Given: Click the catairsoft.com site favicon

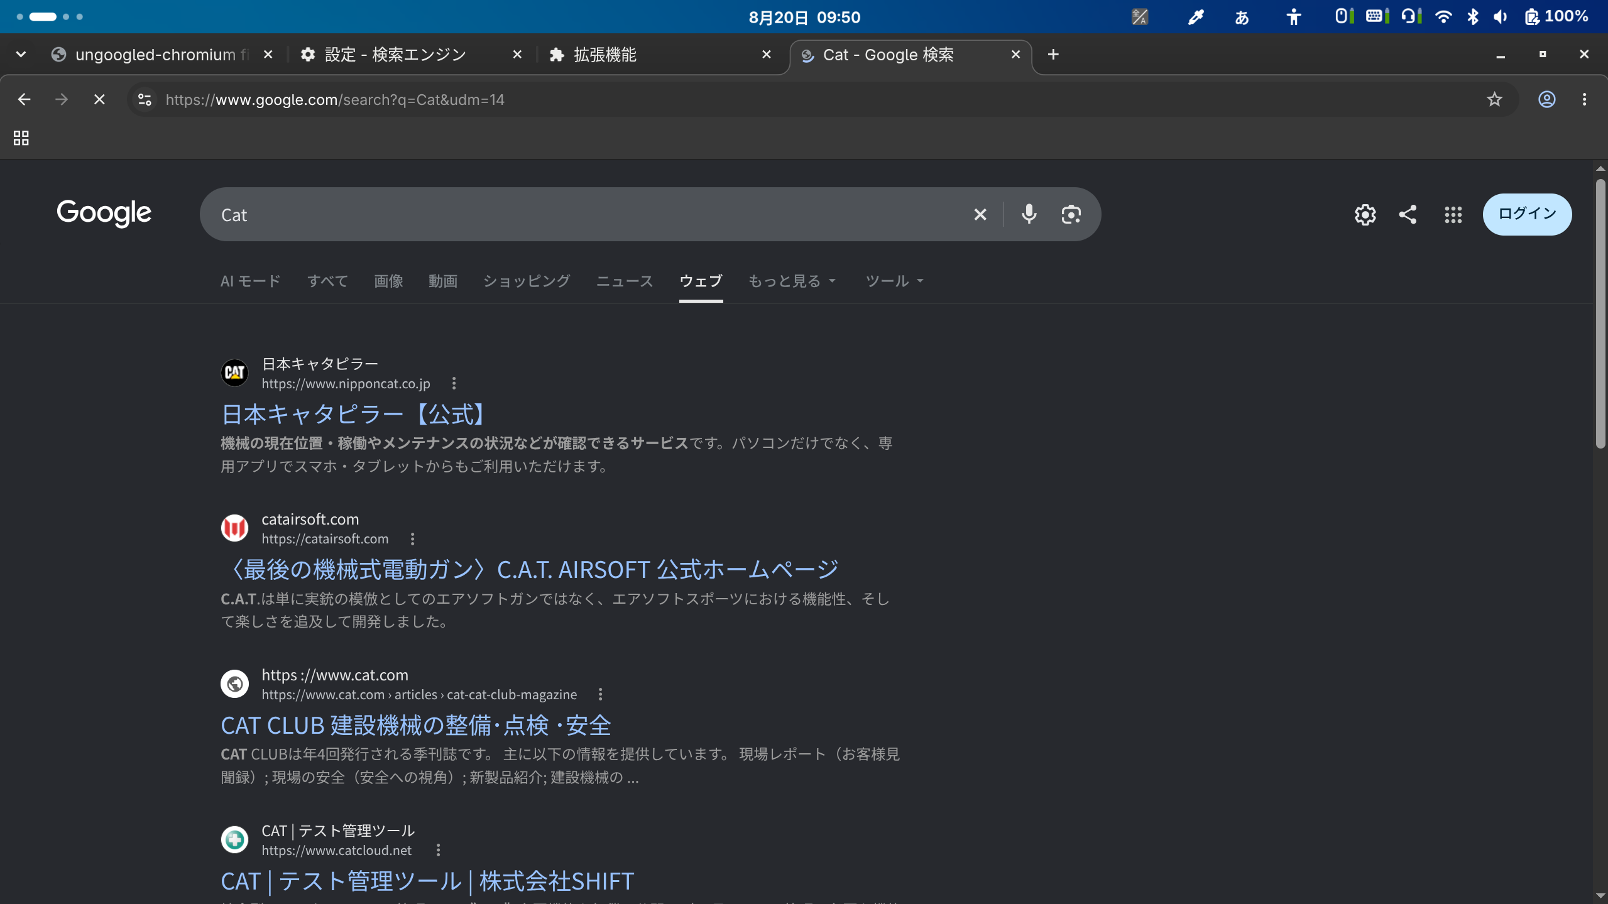Looking at the screenshot, I should click(234, 528).
